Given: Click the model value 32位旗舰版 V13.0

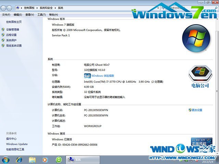Looking at the screenshot, I should 94,70.
